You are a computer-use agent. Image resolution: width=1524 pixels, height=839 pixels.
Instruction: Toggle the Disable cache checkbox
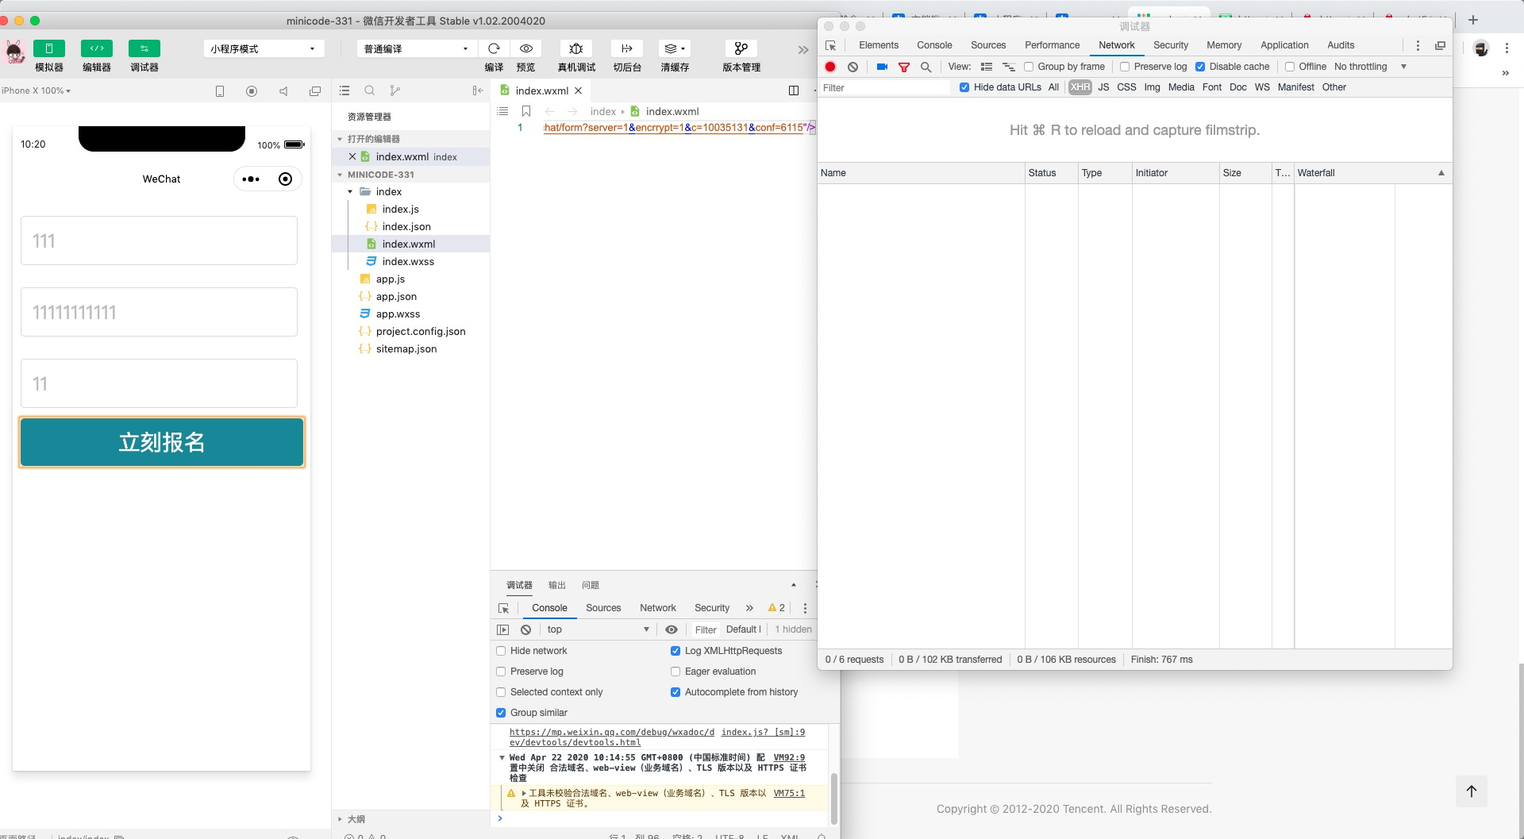[1200, 67]
